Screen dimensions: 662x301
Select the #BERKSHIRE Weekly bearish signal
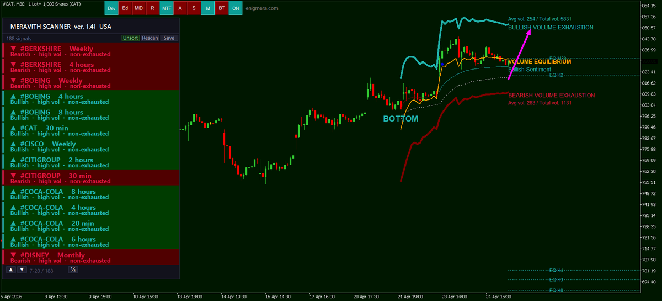pos(91,51)
